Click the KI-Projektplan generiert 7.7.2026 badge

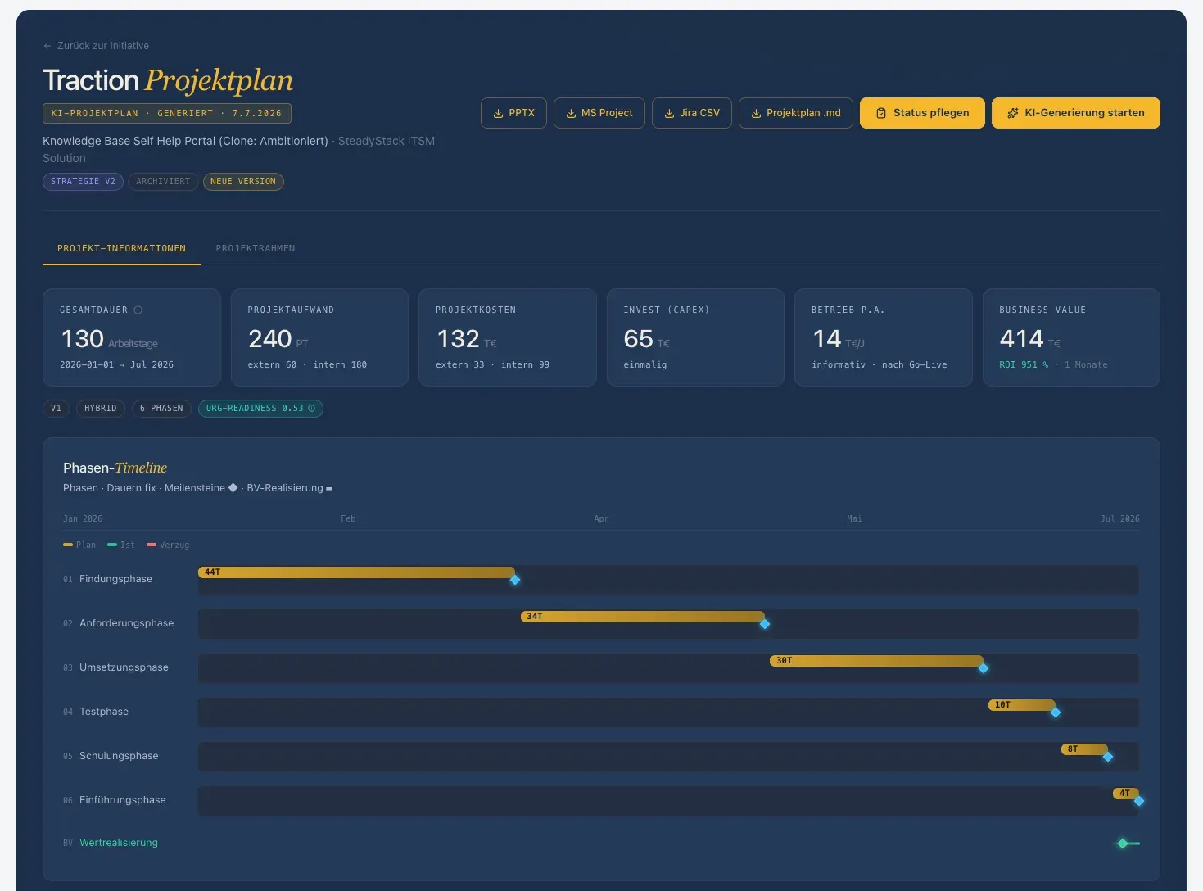tap(167, 113)
